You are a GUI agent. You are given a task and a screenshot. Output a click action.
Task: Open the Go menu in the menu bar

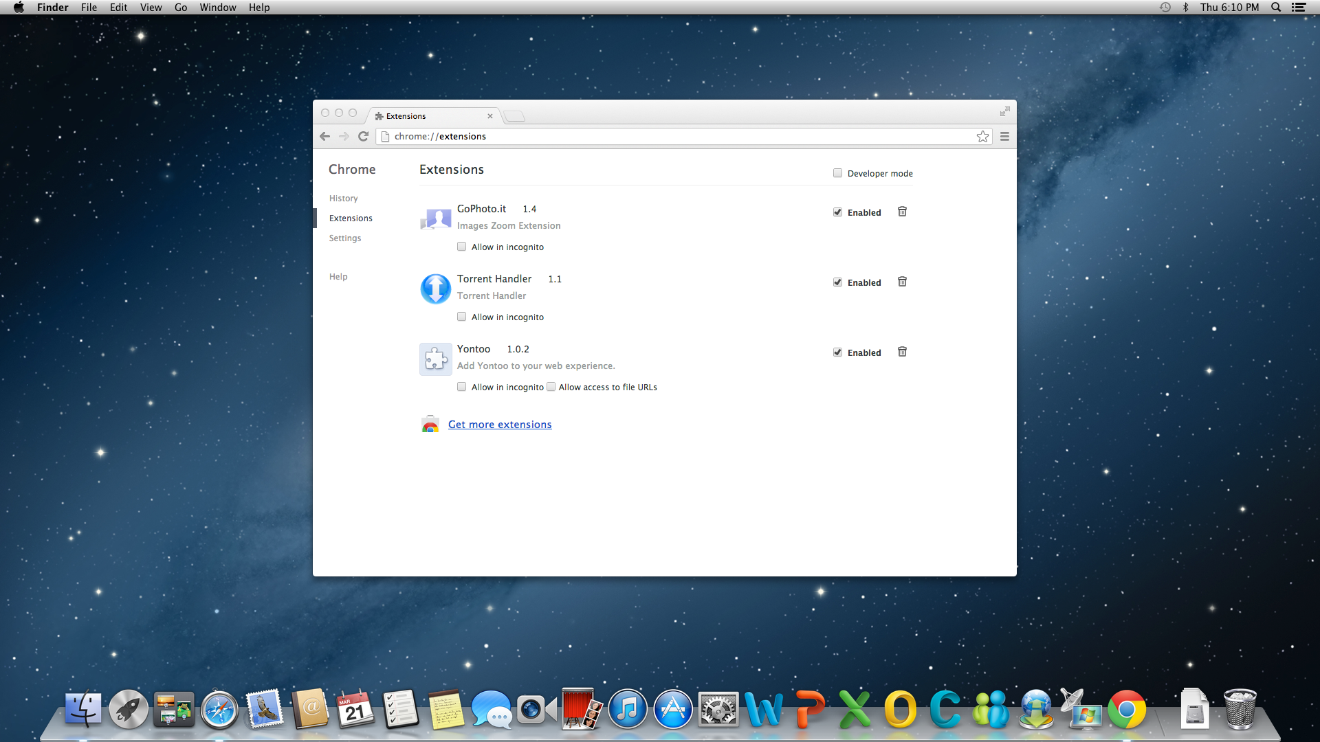click(x=180, y=7)
